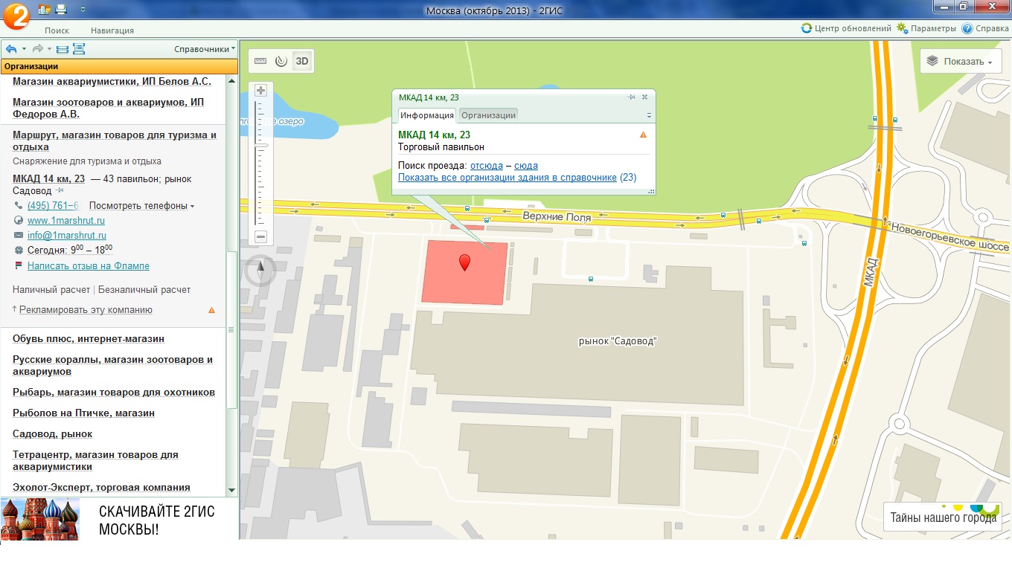Viewport: 1012px width, 571px height.
Task: Switch to the Информация tab in popup
Action: 426,114
